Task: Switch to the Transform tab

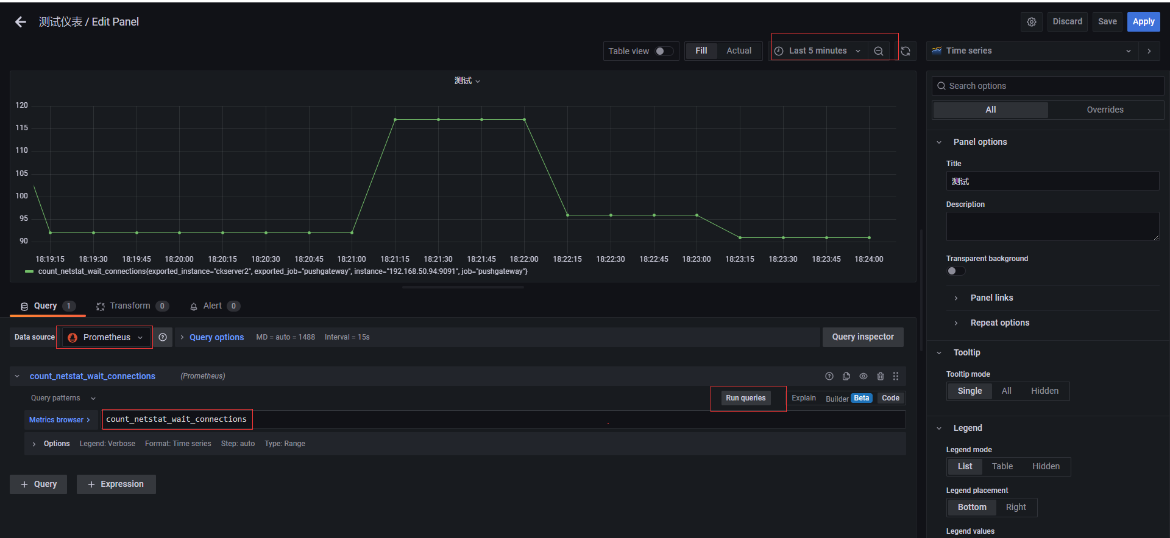Action: point(132,306)
